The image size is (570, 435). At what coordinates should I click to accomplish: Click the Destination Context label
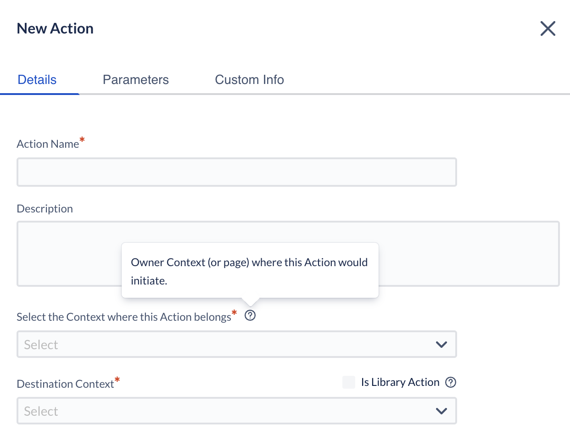66,384
